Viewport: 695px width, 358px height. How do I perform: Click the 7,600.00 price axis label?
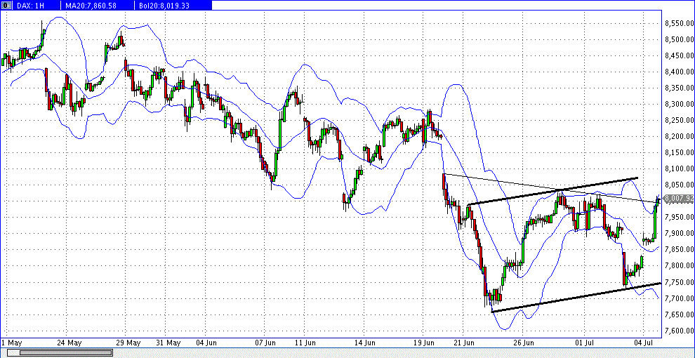tap(680, 330)
